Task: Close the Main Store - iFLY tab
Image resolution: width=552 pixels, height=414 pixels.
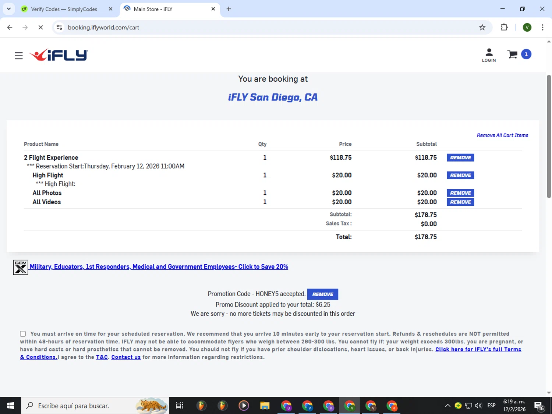Action: tap(213, 9)
